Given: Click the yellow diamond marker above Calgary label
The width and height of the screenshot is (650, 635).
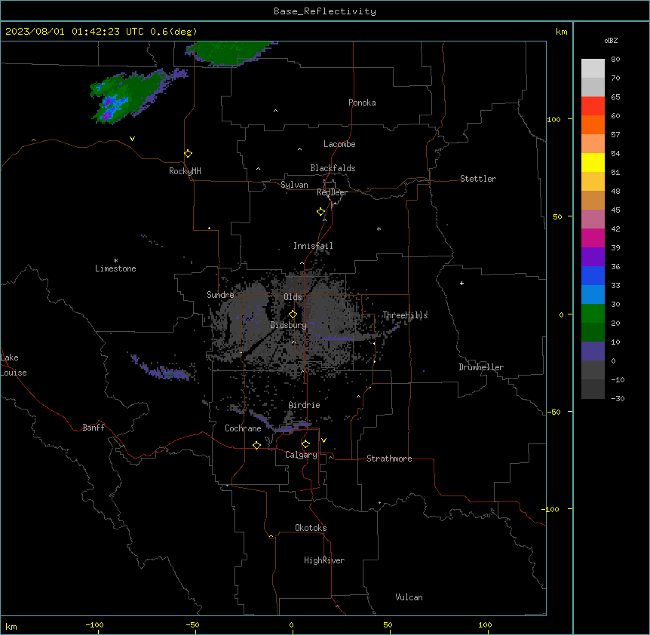Looking at the screenshot, I should click(305, 444).
